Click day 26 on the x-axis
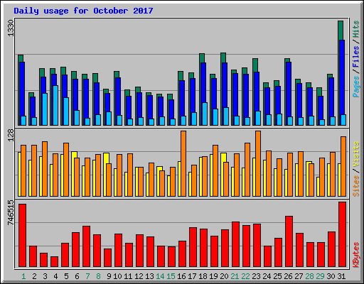The height and width of the screenshot is (284, 364). 288,276
